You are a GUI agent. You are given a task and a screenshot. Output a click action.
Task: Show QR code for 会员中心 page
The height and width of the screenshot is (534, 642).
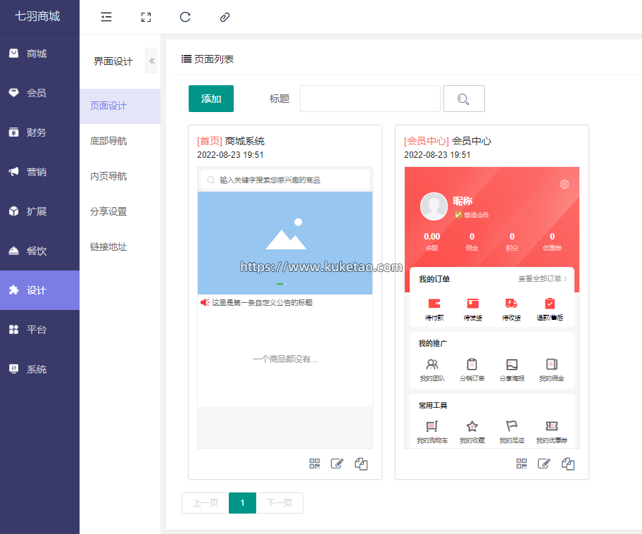tap(522, 464)
